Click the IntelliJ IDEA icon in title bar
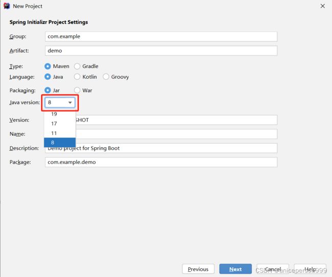332x277 pixels. [7, 6]
